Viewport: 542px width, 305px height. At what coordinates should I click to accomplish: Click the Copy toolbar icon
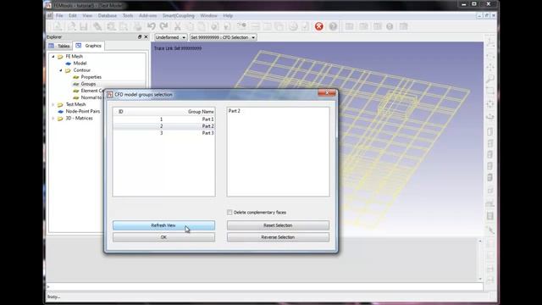[190, 26]
